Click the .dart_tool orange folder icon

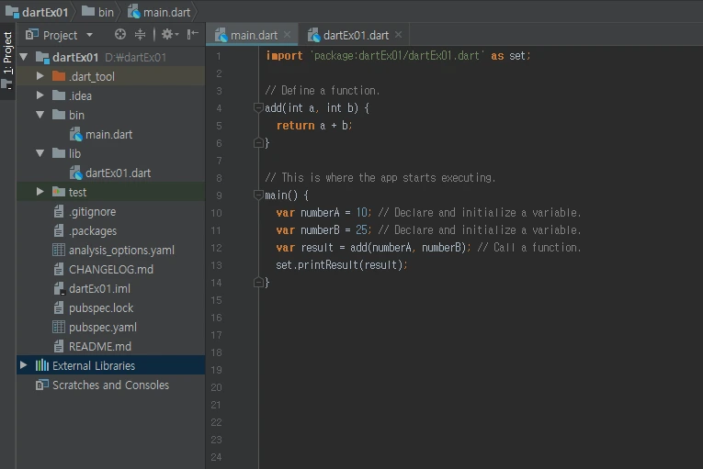coord(59,75)
